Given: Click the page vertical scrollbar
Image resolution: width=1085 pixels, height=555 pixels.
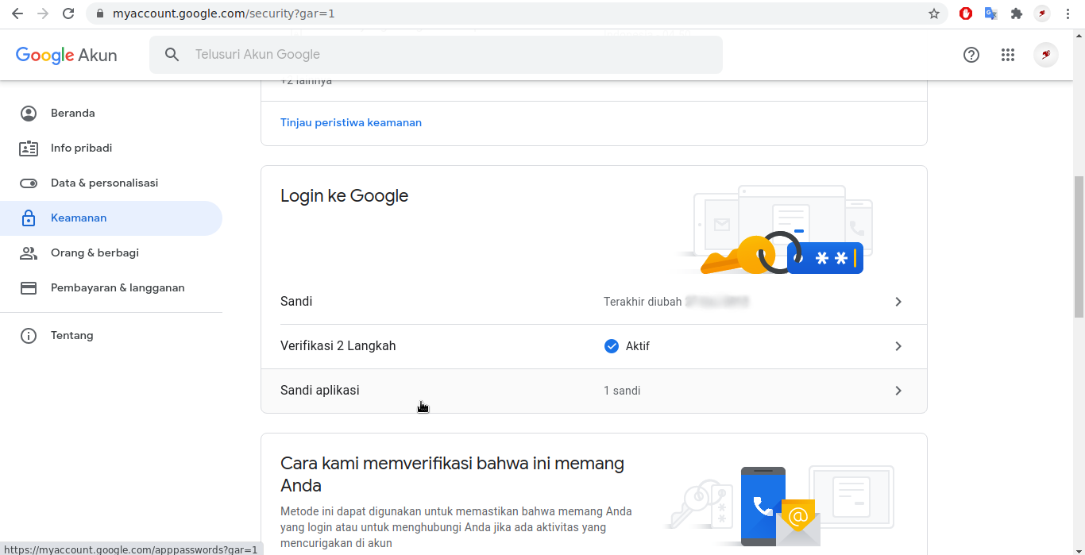Looking at the screenshot, I should click(x=1078, y=246).
